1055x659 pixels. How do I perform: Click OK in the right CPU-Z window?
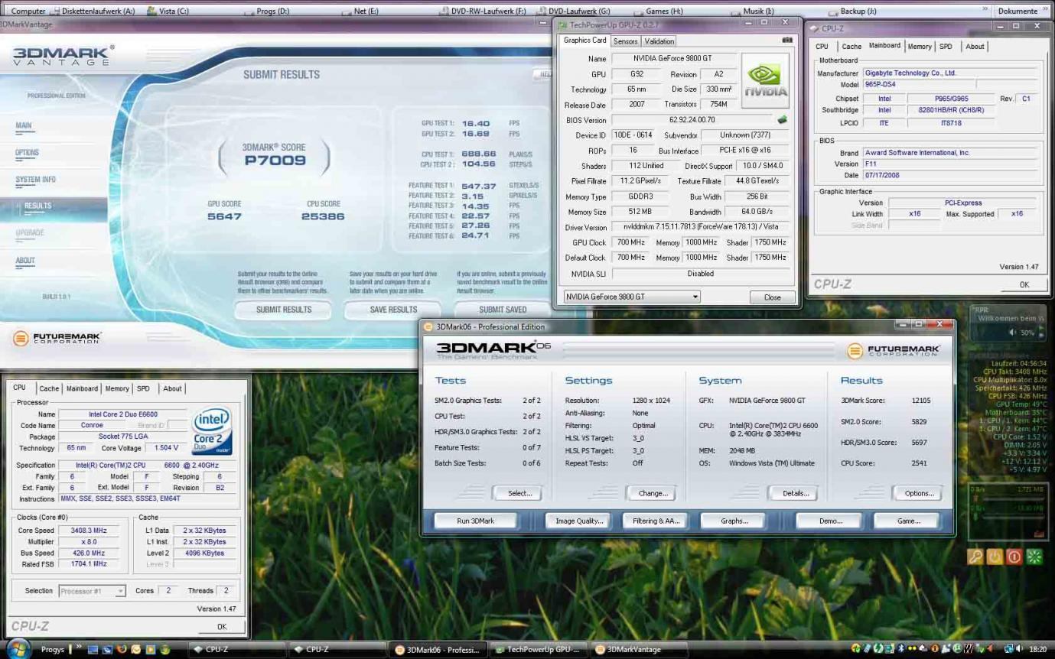coord(1024,284)
